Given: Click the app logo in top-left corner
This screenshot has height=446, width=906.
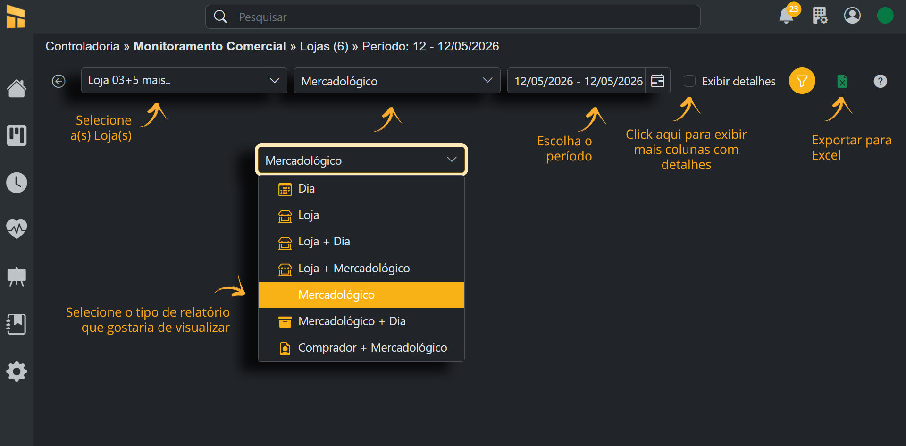Looking at the screenshot, I should [16, 17].
